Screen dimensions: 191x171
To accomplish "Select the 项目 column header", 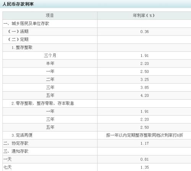I will 50,16.
